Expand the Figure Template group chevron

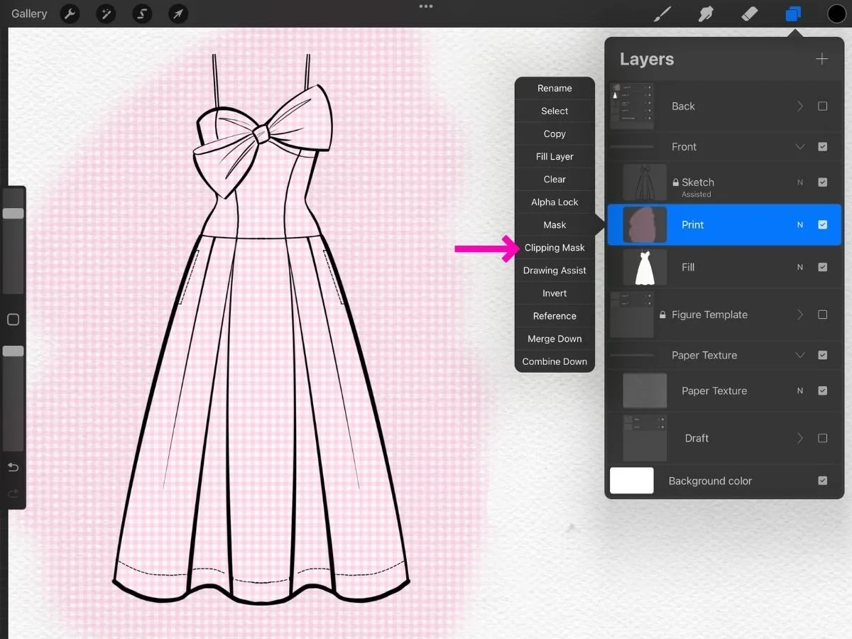[800, 315]
